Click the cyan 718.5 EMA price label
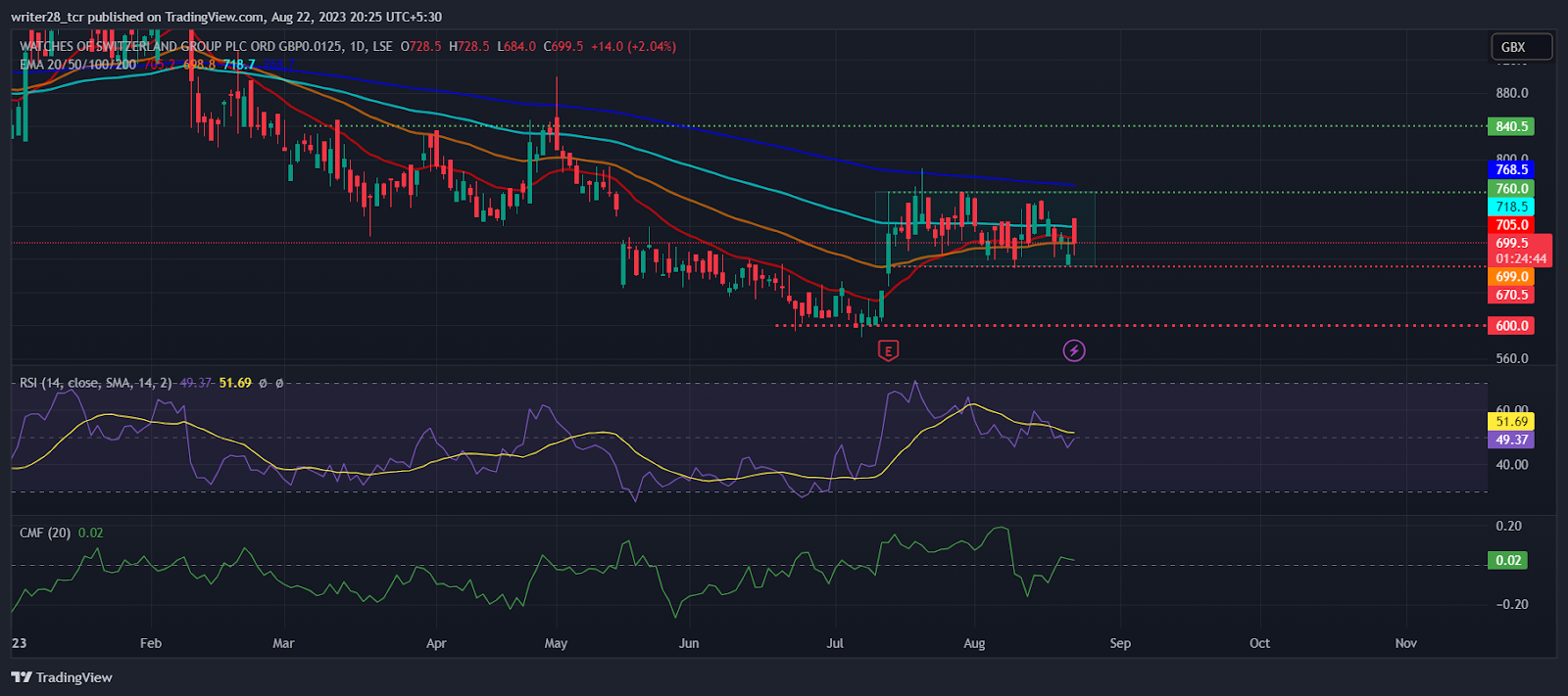This screenshot has width=1568, height=696. tap(1511, 207)
